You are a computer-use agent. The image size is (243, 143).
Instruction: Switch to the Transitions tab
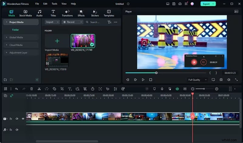coord(67,13)
